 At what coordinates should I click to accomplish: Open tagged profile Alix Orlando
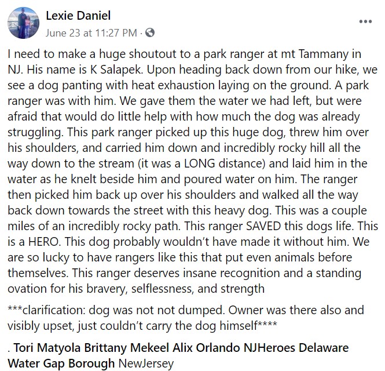coord(206,348)
